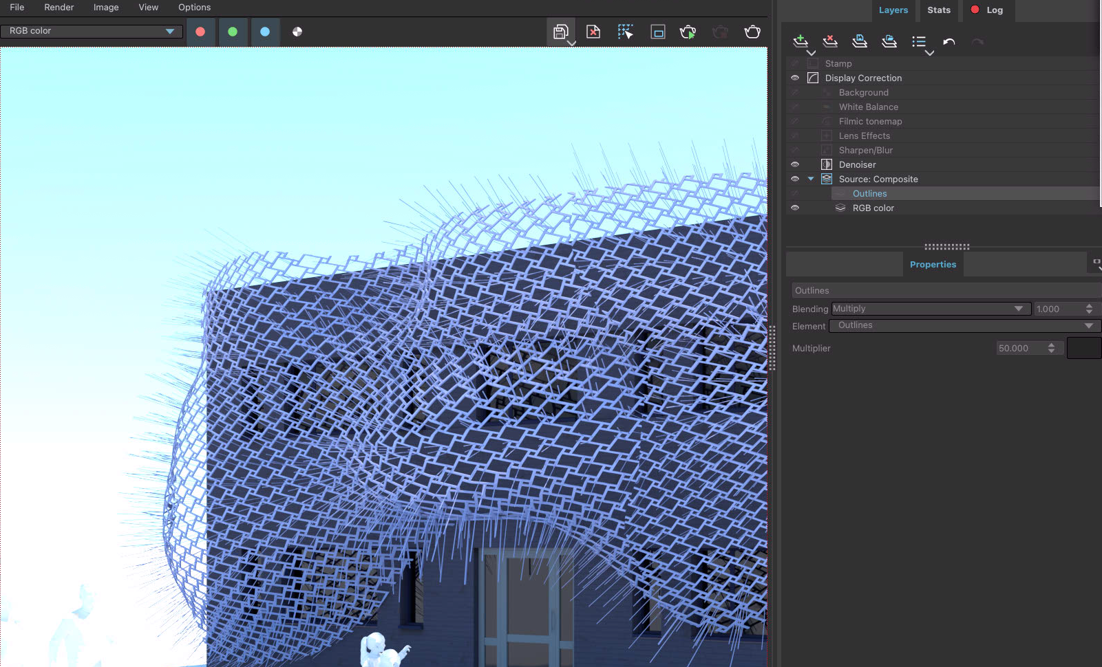
Task: Open the presets list dropdown arrow
Action: [929, 53]
